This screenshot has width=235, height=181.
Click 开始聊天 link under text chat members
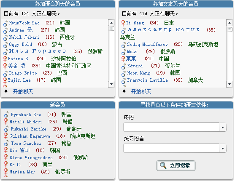pos(141,91)
